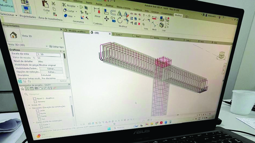Open type properties icon above Propriedades

click(x=25, y=2)
